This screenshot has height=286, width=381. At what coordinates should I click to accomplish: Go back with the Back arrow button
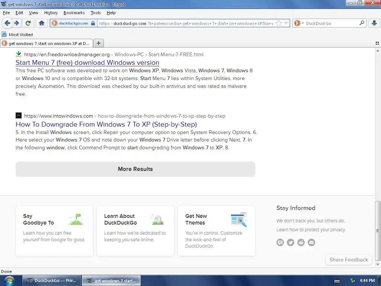(7, 23)
